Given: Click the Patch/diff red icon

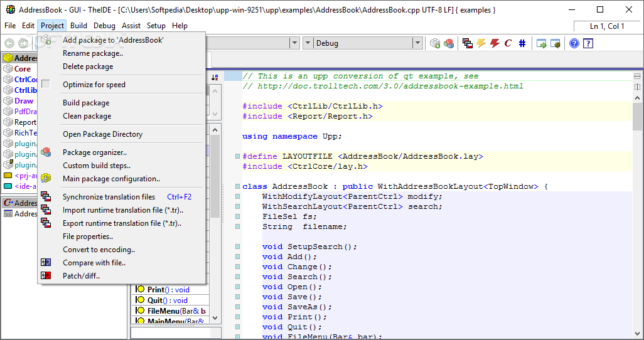Looking at the screenshot, I should pyautogui.click(x=46, y=276).
